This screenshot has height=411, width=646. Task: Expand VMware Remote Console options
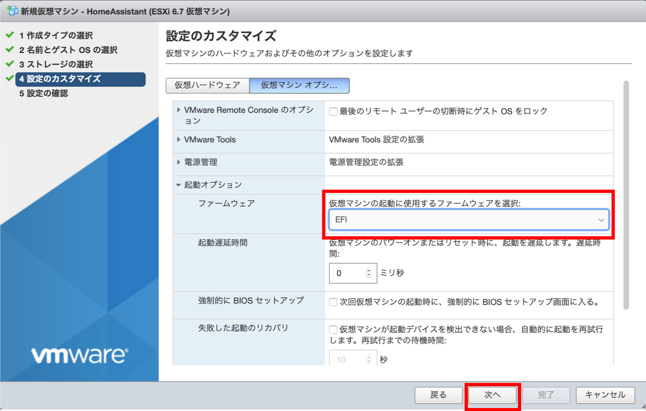coord(179,110)
